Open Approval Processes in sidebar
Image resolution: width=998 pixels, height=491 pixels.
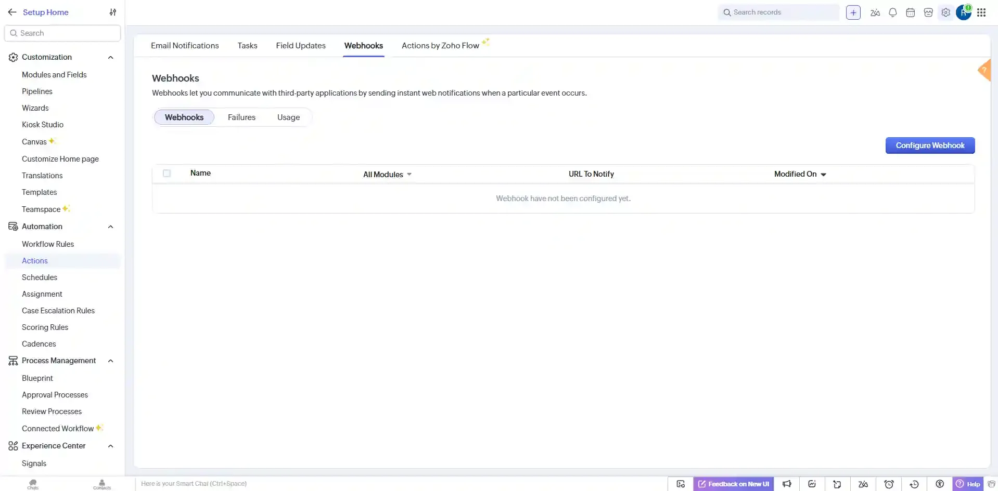(55, 395)
